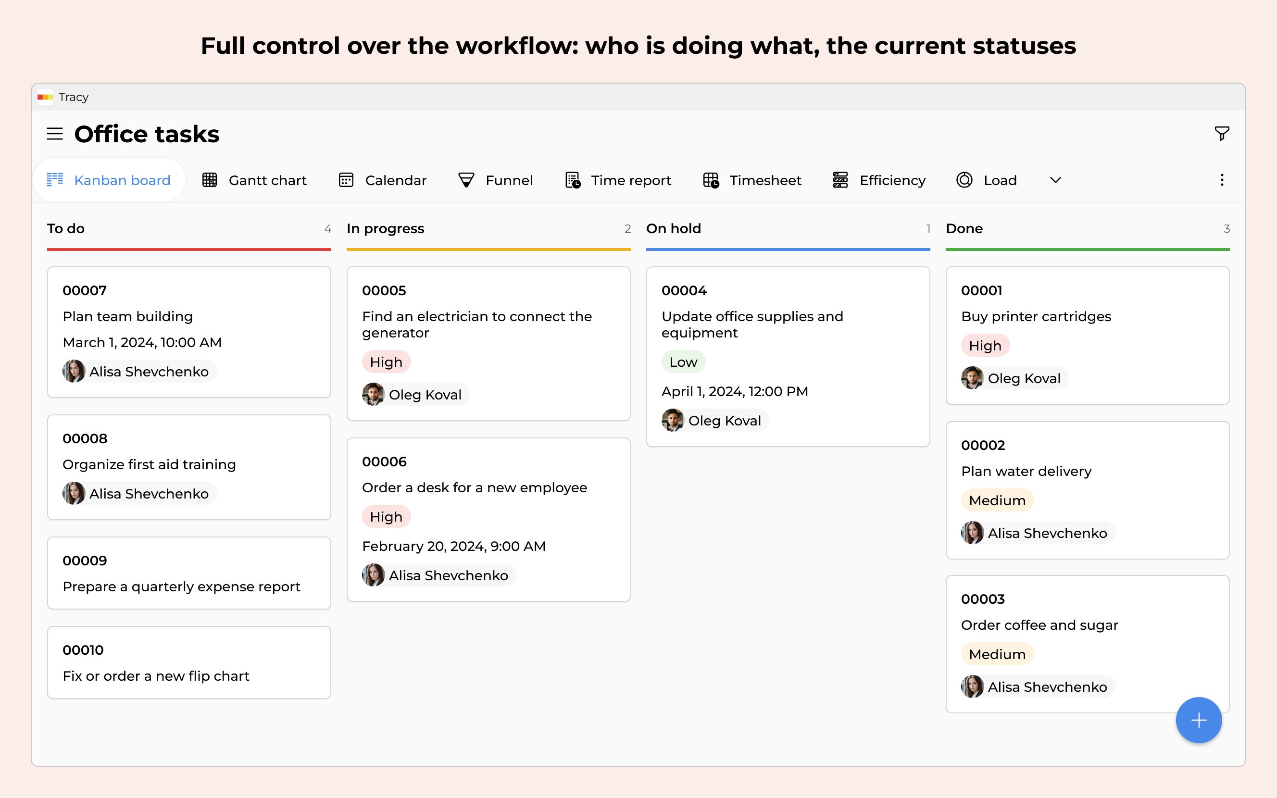Open the Timesheet tab
Viewport: 1277px width, 798px height.
pyautogui.click(x=764, y=180)
